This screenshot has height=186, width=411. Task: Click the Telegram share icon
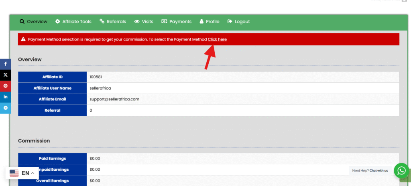(5, 108)
